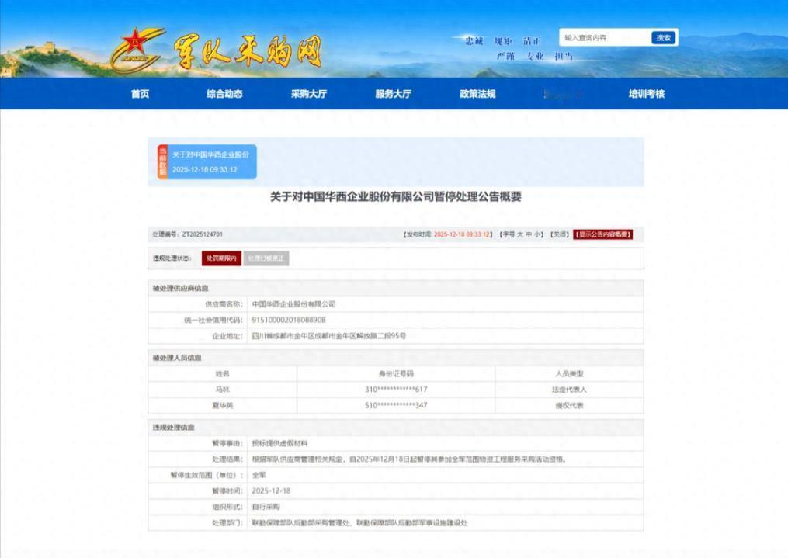Click the 授权代表 cell
This screenshot has height=558, width=788.
click(569, 406)
